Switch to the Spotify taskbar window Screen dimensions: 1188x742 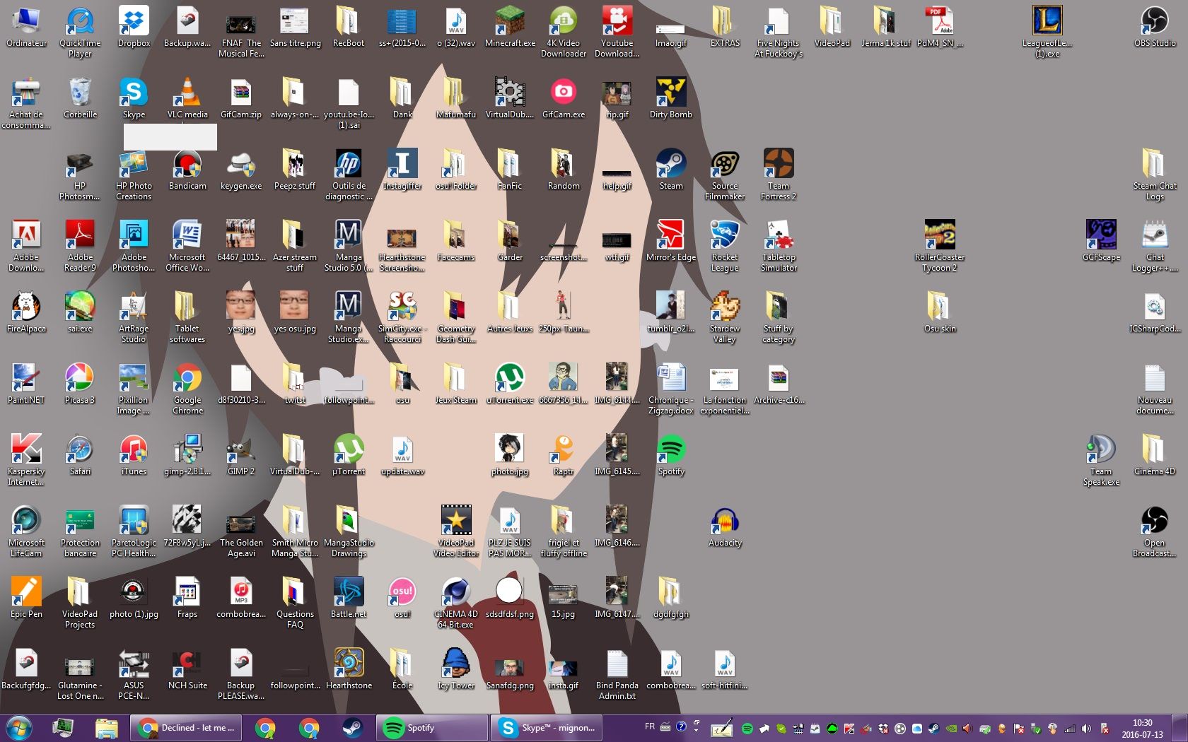(x=431, y=728)
